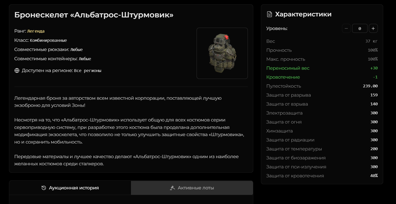Click the Защита от температуры label
Screen dimensions: 396x204
tap(294, 149)
